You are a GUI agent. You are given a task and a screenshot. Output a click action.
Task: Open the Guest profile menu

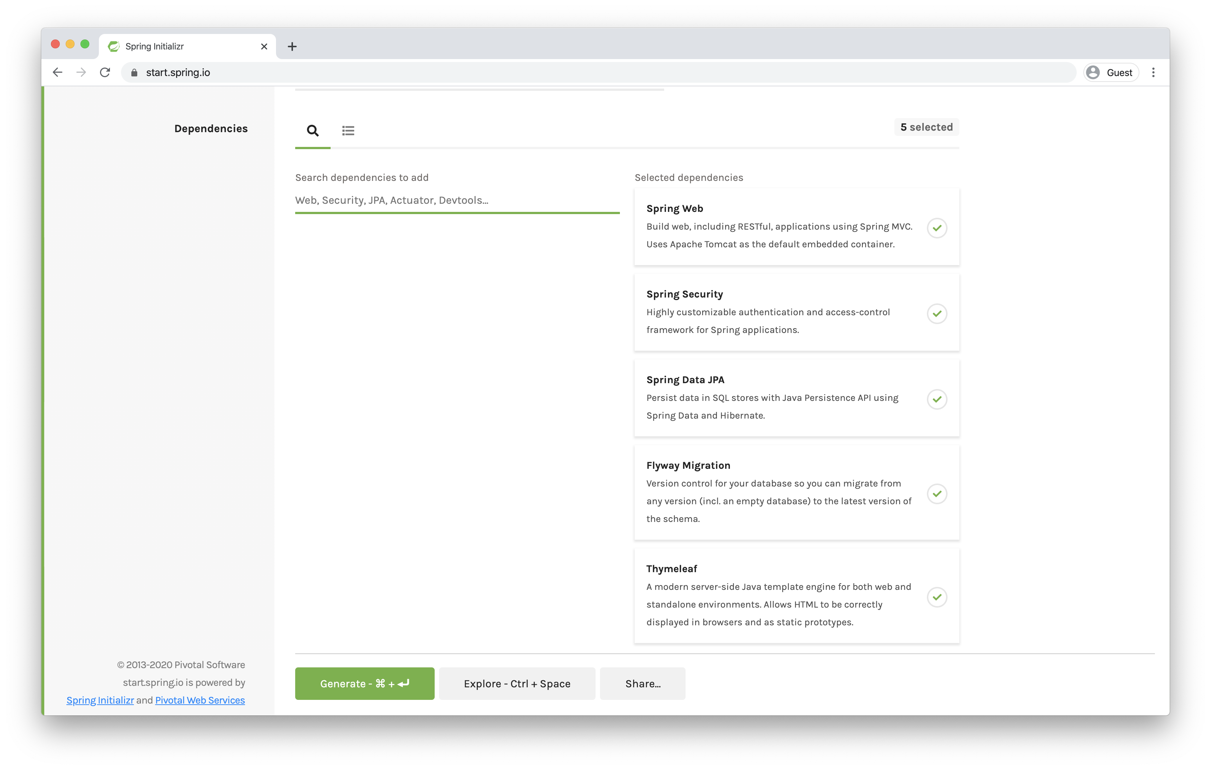pyautogui.click(x=1110, y=72)
